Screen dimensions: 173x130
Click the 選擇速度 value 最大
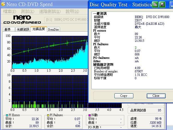point(138,27)
